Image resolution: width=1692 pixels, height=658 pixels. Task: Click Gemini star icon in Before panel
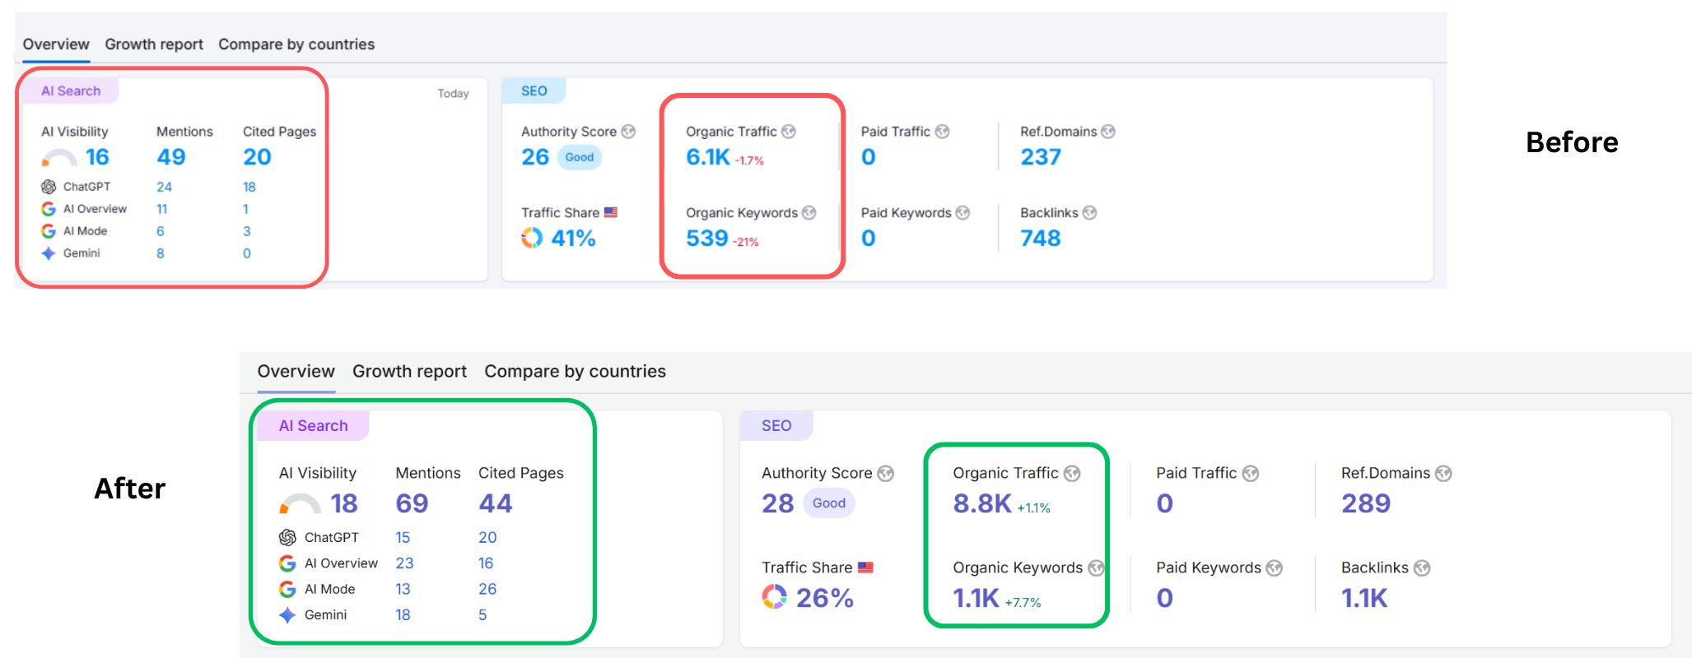click(x=49, y=253)
